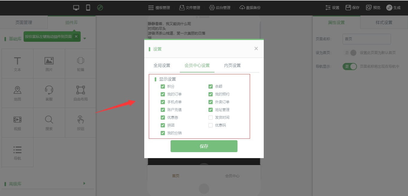Viewport: 408px width, 196px height.
Task: Toggle the 导航显示 switch off
Action: pos(350,67)
